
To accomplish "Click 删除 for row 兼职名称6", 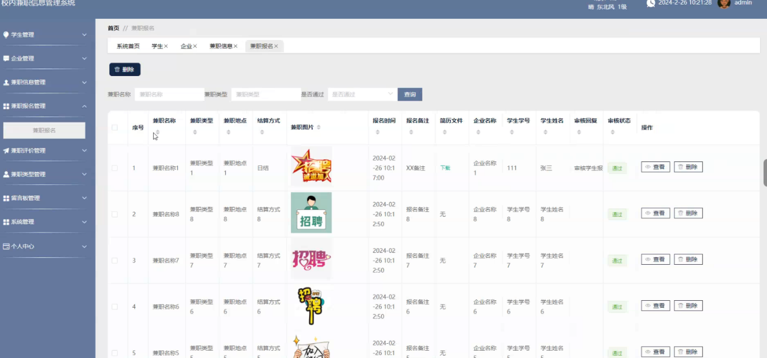I will point(688,306).
